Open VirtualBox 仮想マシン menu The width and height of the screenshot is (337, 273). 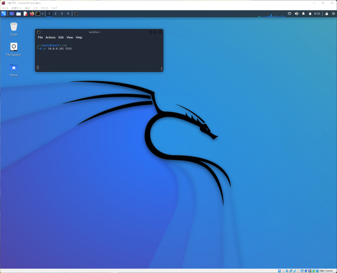point(17,8)
